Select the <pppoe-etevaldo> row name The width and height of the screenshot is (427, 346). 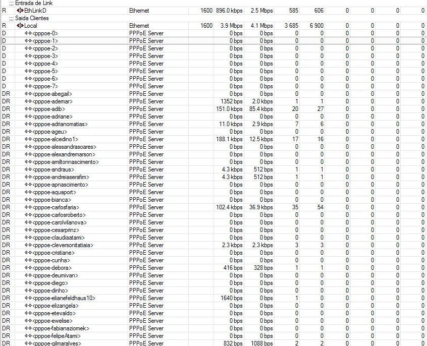tap(54, 313)
